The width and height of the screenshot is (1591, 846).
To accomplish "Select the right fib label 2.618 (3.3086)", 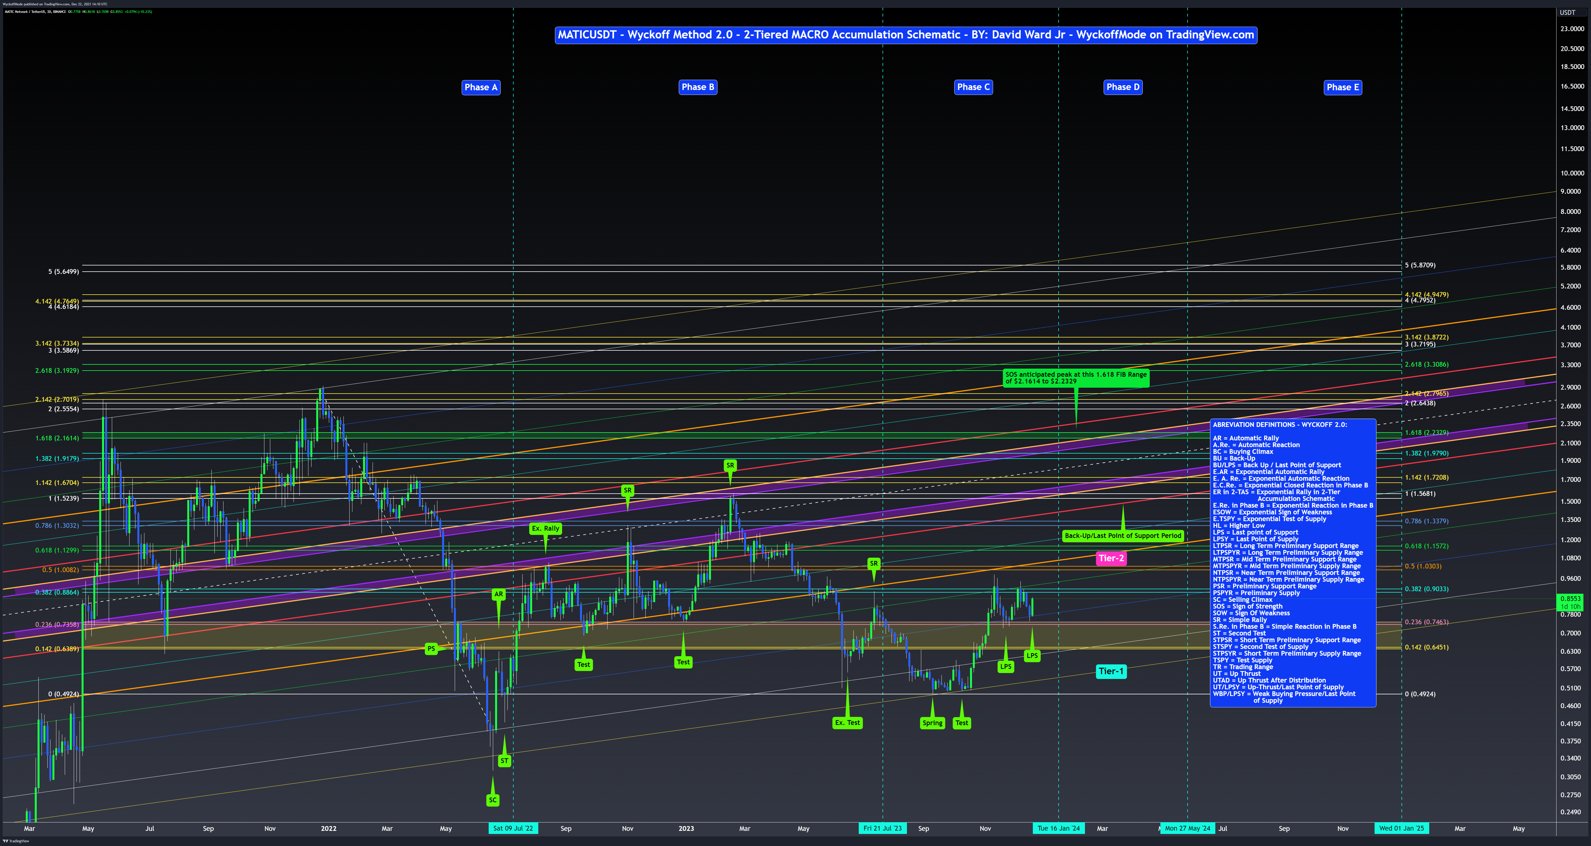I will tap(1427, 364).
